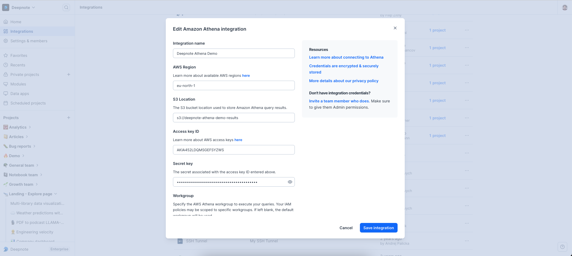
Task: Open Weather predictions project
Action: point(37,213)
